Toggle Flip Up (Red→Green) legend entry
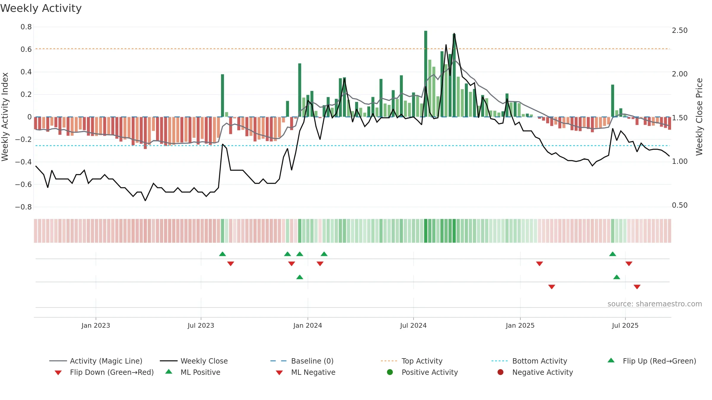 [x=651, y=361]
